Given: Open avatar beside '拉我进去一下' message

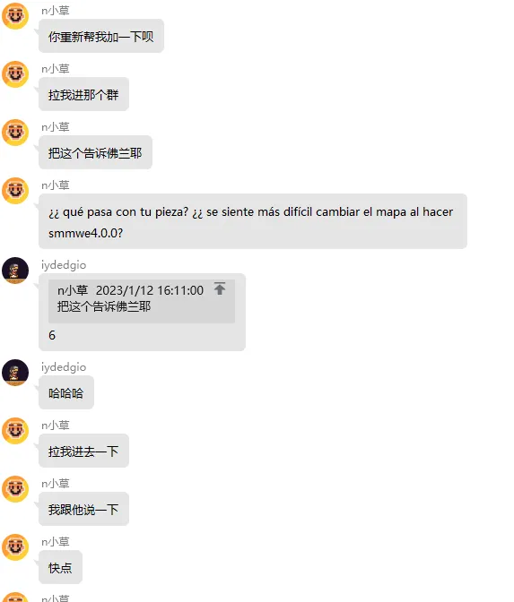Looking at the screenshot, I should (x=15, y=431).
